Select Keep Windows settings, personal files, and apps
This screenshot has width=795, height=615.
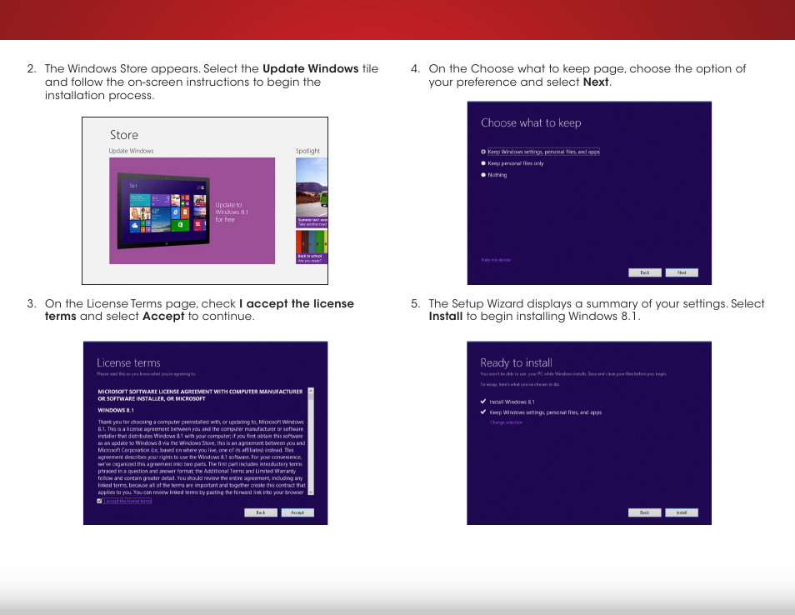coord(541,152)
